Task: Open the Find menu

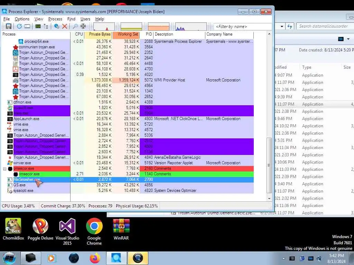Action: tap(71, 19)
